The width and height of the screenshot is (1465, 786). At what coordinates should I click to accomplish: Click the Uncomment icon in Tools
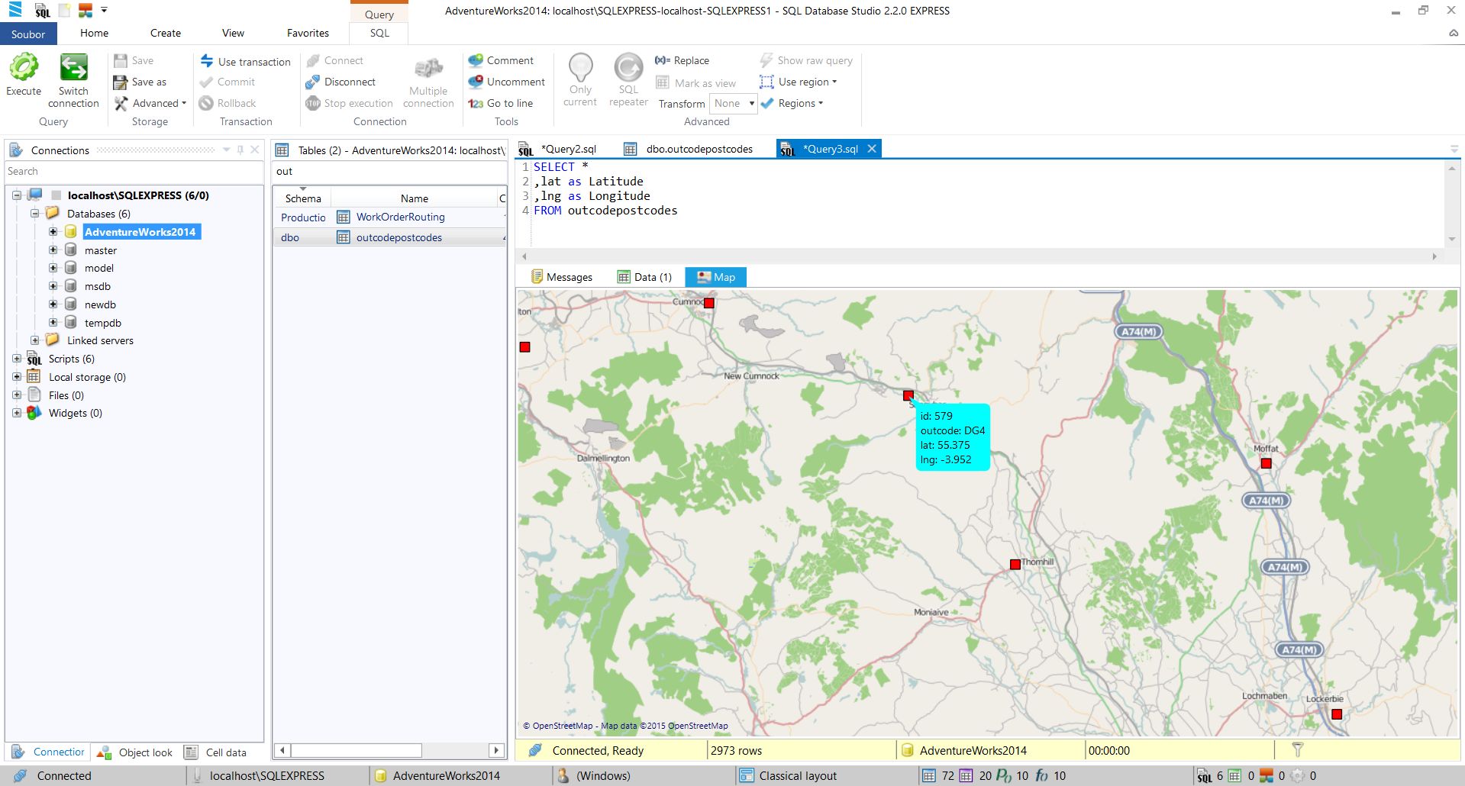[476, 82]
